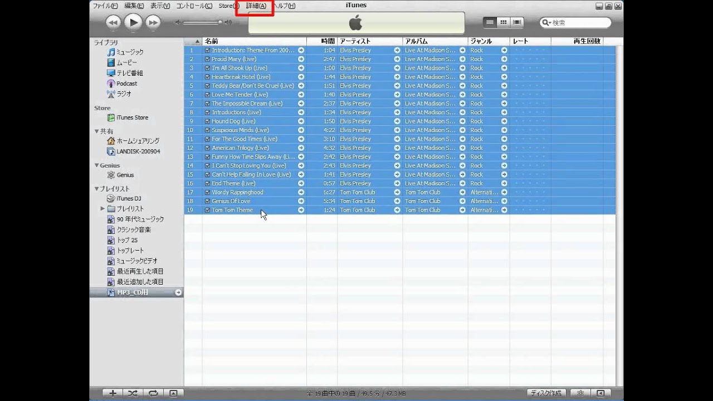Open テレビ番組 library in sidebar

(x=125, y=73)
